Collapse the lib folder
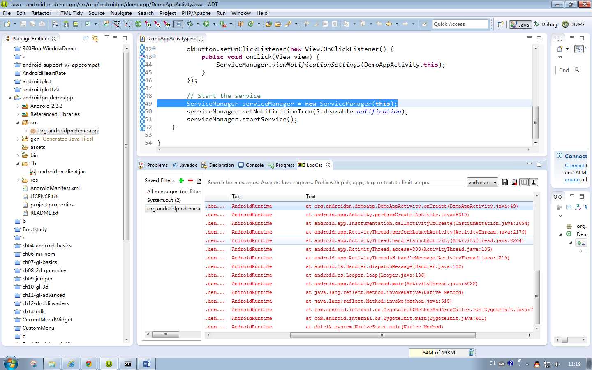 tap(18, 164)
